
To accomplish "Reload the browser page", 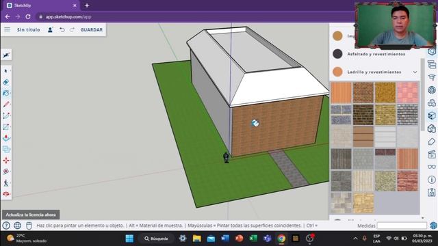I will (28, 16).
